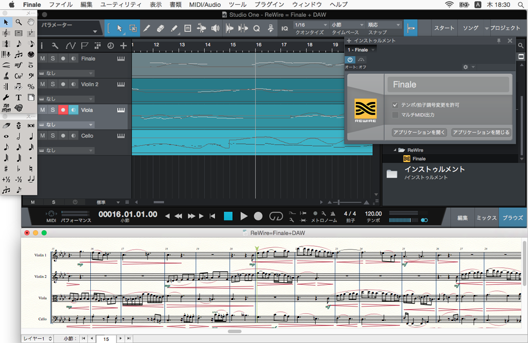Open the wrench options icon above track list

point(55,45)
